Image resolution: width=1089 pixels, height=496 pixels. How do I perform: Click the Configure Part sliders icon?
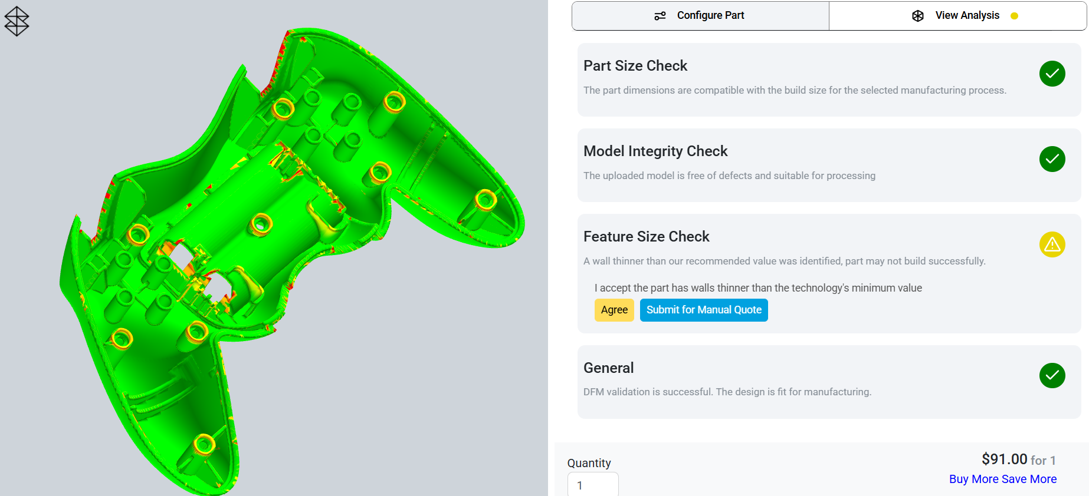pos(660,16)
